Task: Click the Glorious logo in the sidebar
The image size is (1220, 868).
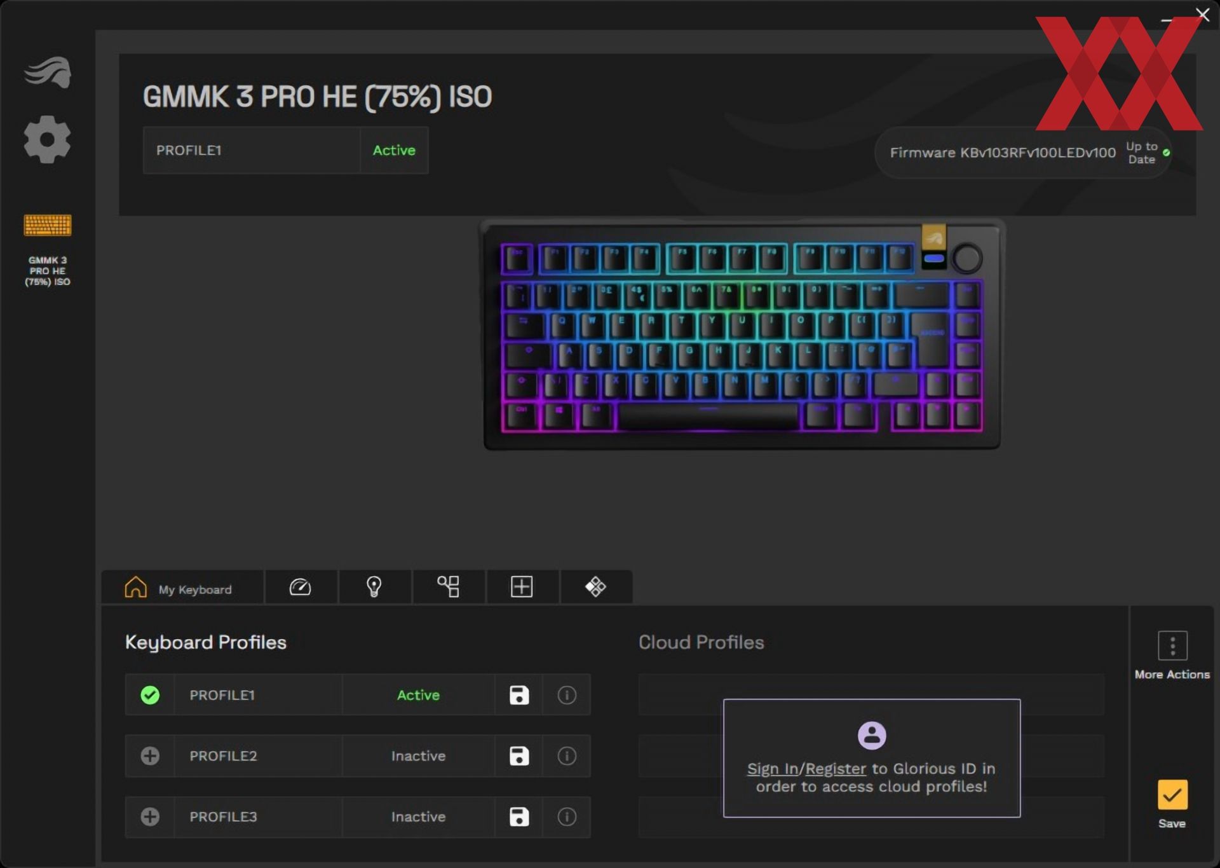Action: (48, 72)
